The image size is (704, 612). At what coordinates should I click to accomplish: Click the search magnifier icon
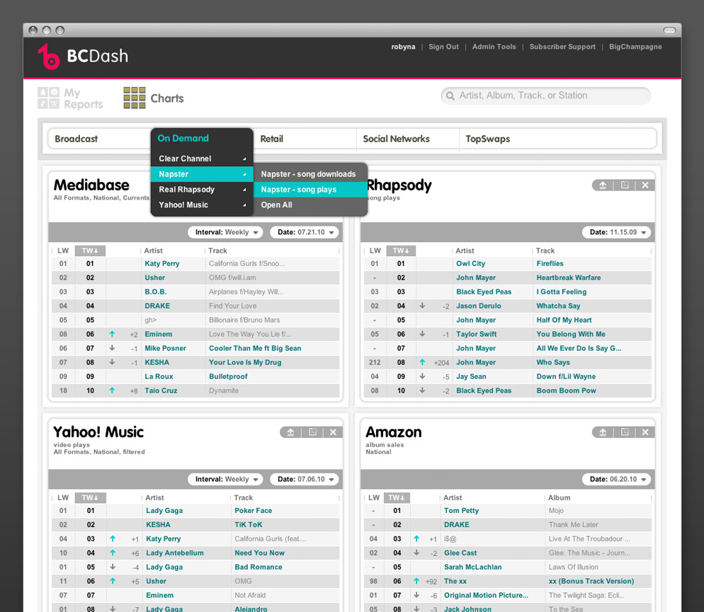click(x=450, y=96)
